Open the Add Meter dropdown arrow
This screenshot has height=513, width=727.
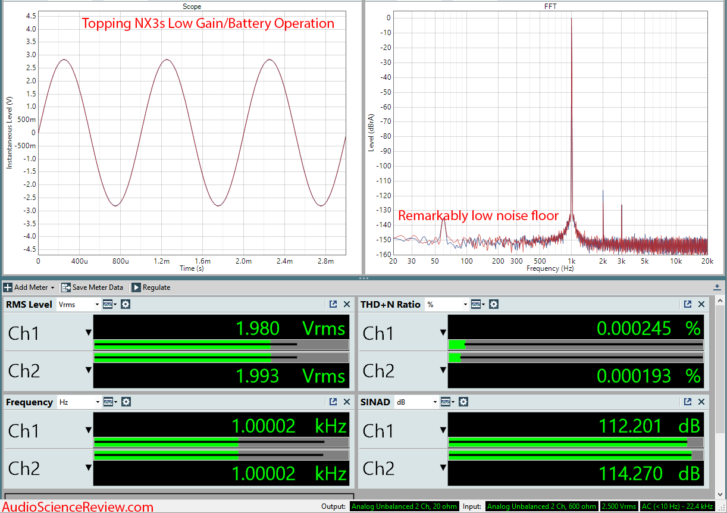(x=53, y=288)
